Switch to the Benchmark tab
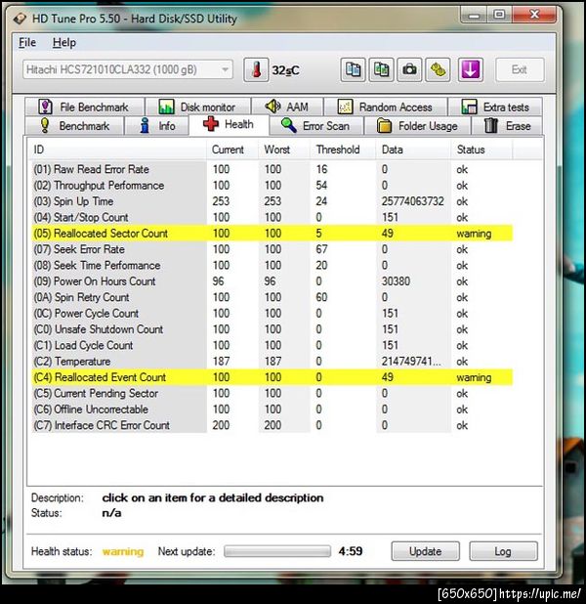The height and width of the screenshot is (604, 586). coord(74,125)
